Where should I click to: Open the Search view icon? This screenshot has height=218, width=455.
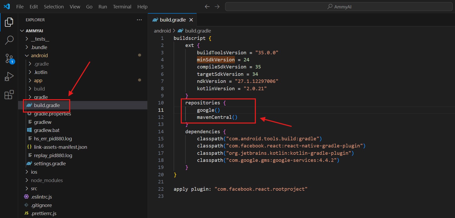click(9, 40)
